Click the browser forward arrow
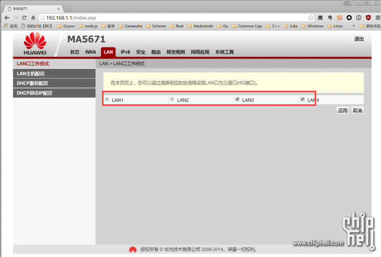The height and width of the screenshot is (257, 381). point(15,18)
